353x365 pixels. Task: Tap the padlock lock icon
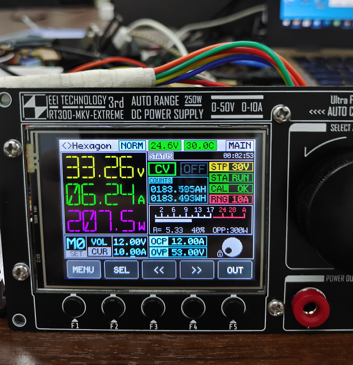pyautogui.click(x=219, y=253)
